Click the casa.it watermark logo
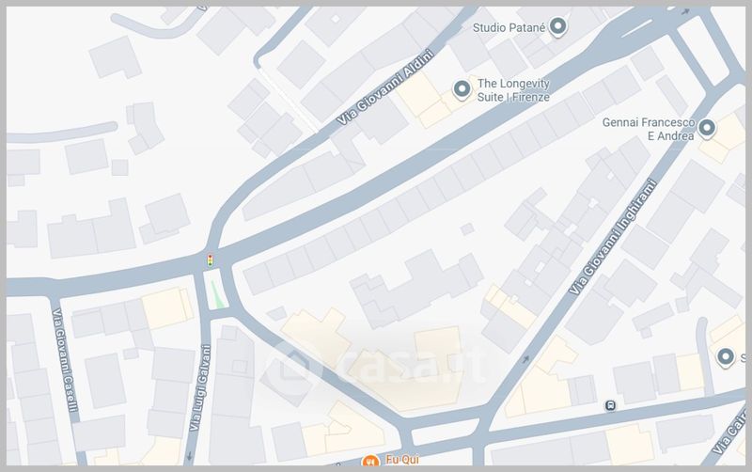This screenshot has height=472, width=752. click(377, 366)
